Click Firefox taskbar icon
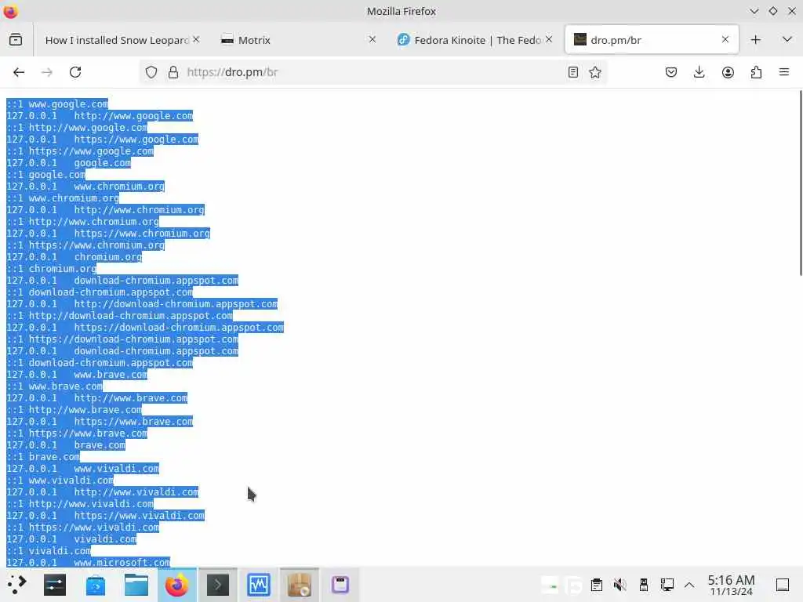 click(176, 585)
